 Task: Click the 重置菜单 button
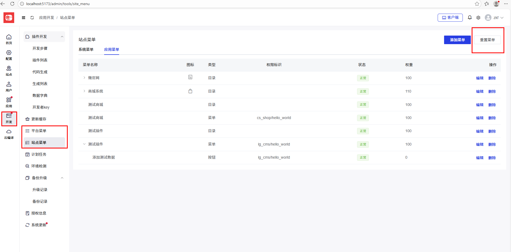pyautogui.click(x=487, y=40)
